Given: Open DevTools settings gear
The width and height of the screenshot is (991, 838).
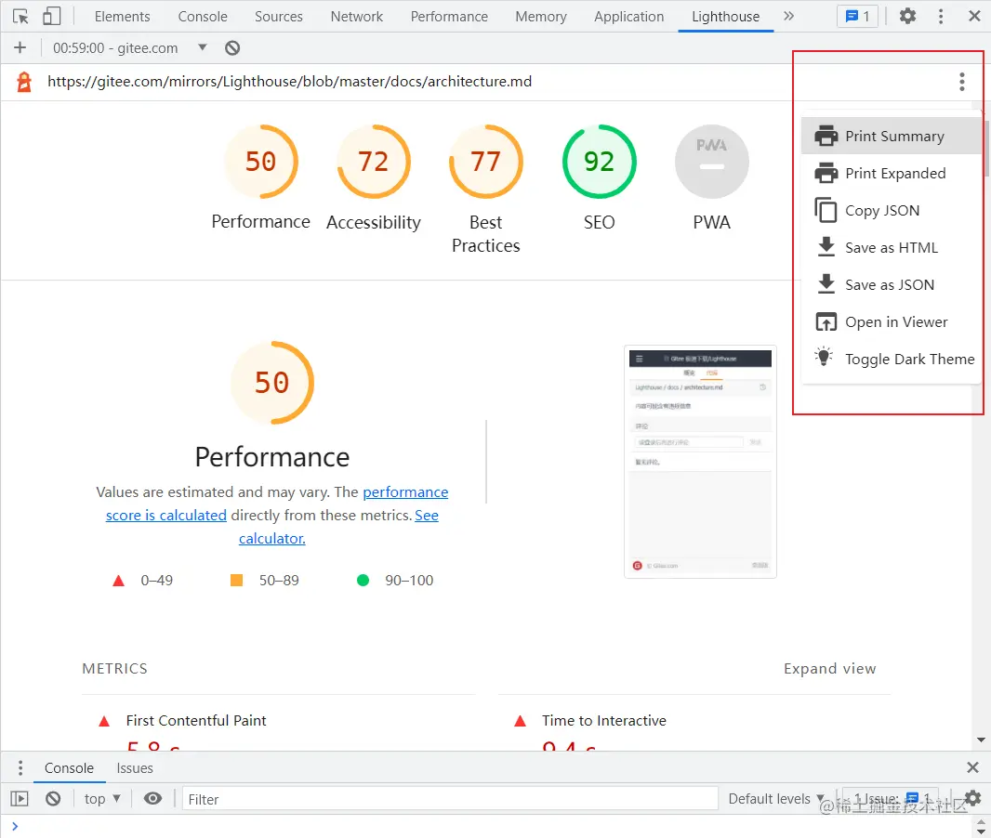Looking at the screenshot, I should (x=907, y=17).
